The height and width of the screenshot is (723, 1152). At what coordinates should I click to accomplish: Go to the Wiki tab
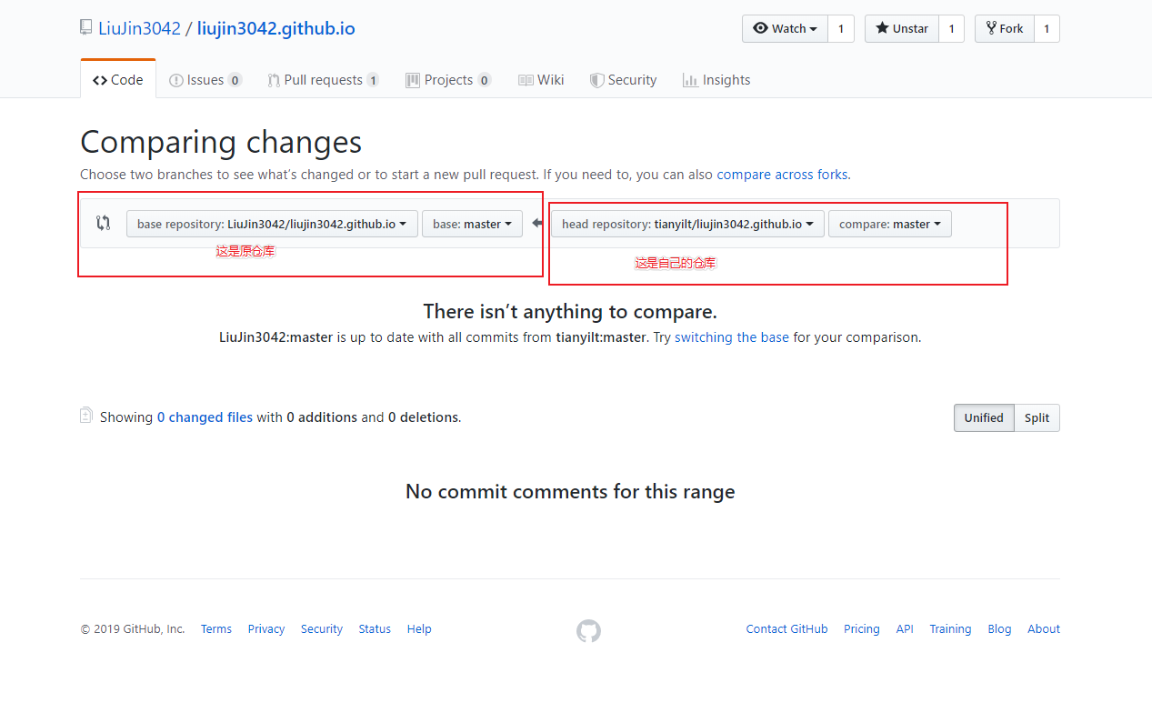541,80
